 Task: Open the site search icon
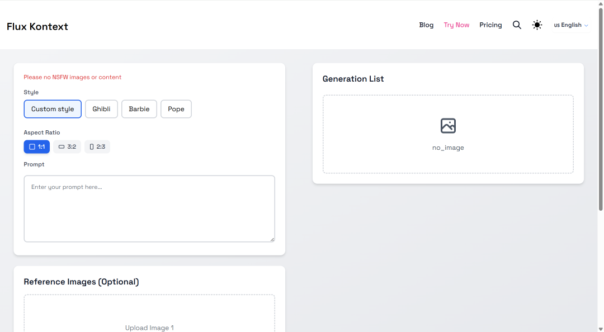tap(517, 25)
